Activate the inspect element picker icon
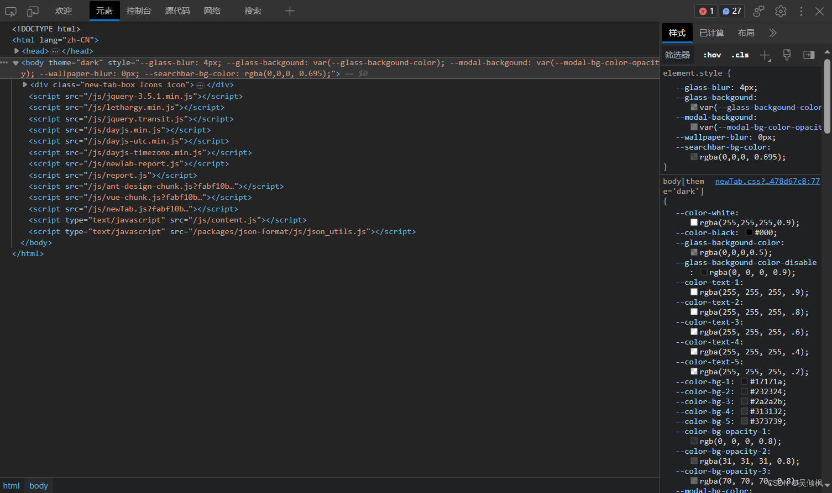This screenshot has width=832, height=493. [x=11, y=11]
